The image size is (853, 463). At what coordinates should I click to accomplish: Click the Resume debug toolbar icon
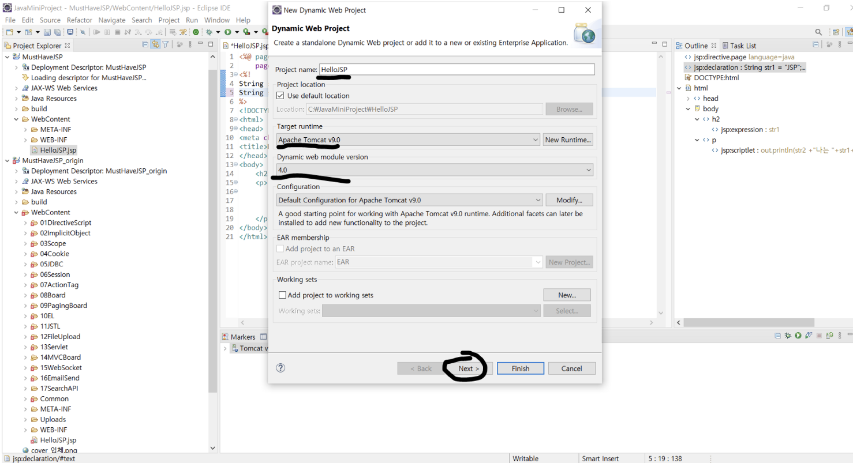97,32
